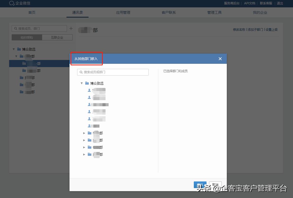The height and width of the screenshot is (198, 293).
Task: Expand the first department node in the dialog tree
Action: click(84, 133)
